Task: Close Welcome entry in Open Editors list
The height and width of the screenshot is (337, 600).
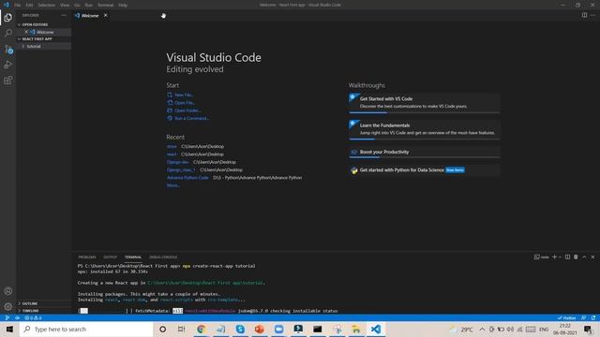Action: point(26,32)
